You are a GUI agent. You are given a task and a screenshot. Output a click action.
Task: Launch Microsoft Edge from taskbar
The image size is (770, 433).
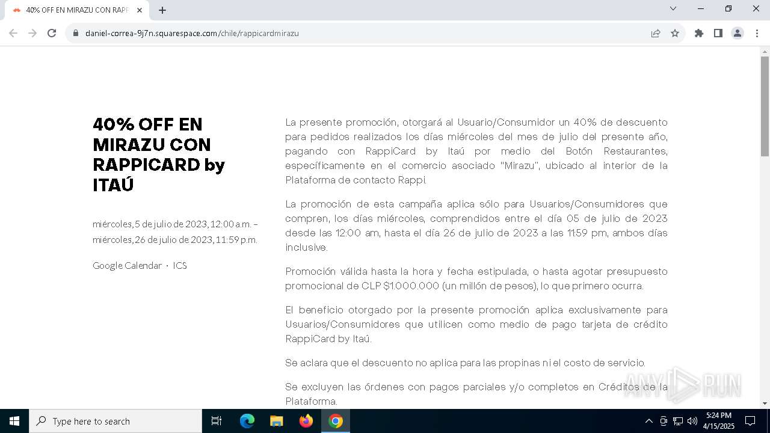point(247,421)
